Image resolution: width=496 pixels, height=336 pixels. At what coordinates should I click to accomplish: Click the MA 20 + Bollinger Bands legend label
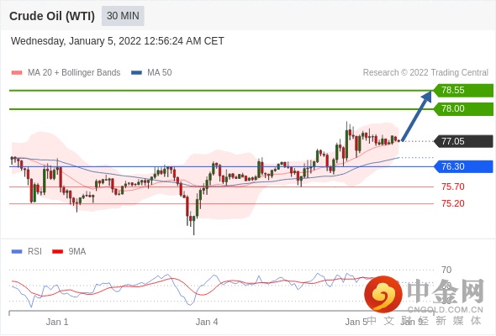pyautogui.click(x=74, y=73)
